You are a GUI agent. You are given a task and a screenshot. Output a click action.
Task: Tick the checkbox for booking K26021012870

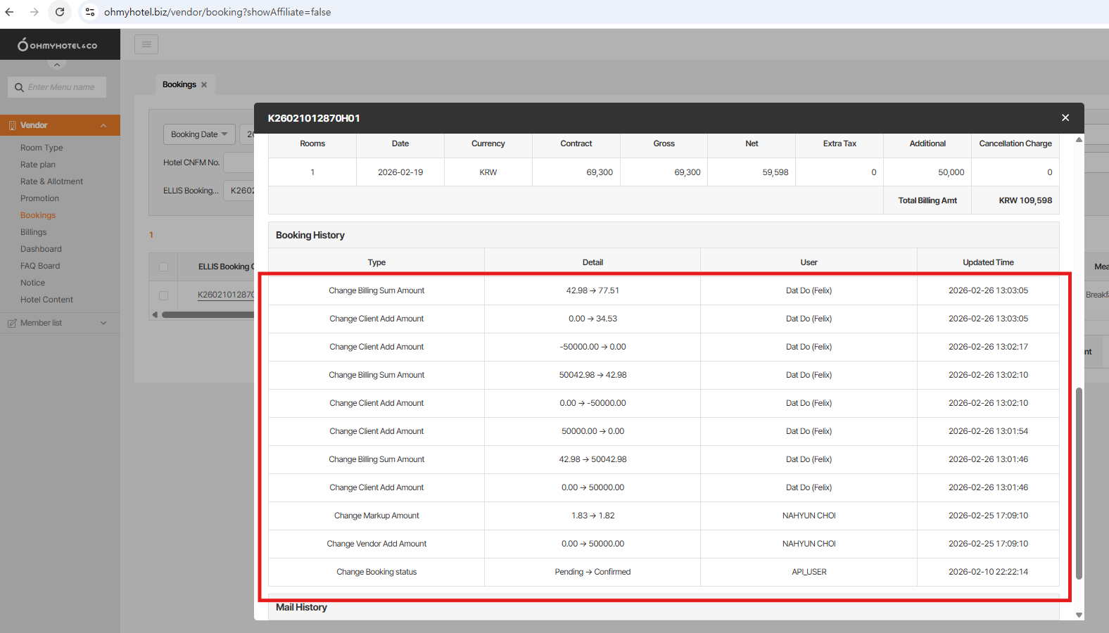coord(163,295)
